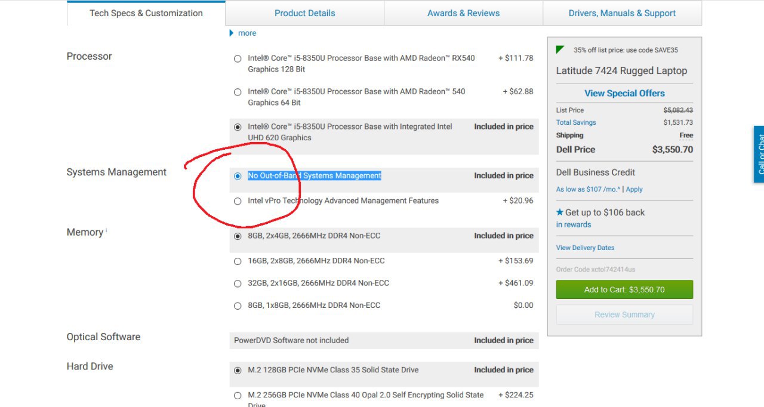Click the Systems Management section heading
Image resolution: width=764 pixels, height=407 pixels.
click(x=116, y=172)
